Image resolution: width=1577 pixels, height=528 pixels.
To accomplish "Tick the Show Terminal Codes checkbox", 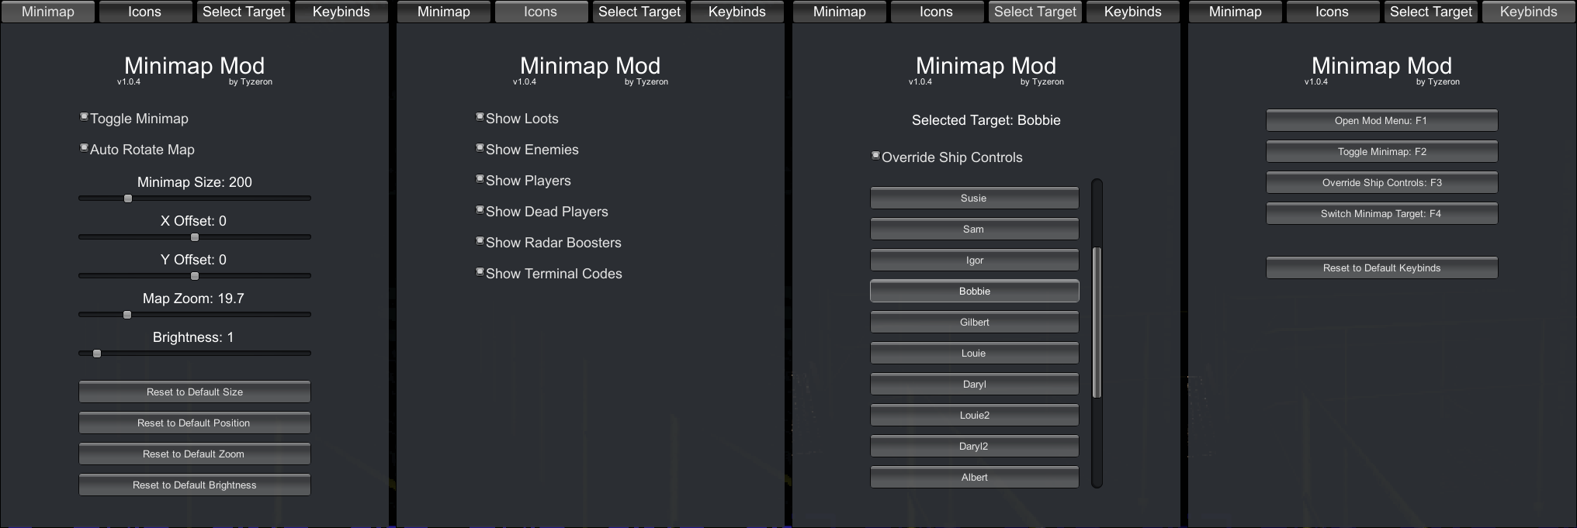I will (x=480, y=272).
